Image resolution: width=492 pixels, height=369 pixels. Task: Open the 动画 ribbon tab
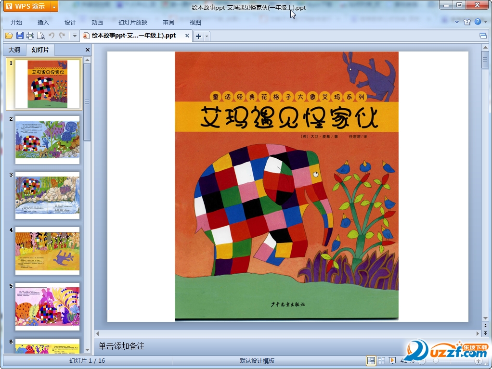click(x=97, y=22)
